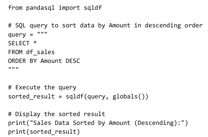Click the SELECT keyword
Image resolution: width=208 pixels, height=137 pixels.
point(19,43)
